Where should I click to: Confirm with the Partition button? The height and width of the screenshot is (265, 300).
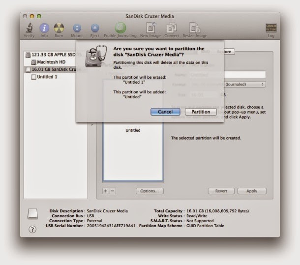tap(201, 112)
